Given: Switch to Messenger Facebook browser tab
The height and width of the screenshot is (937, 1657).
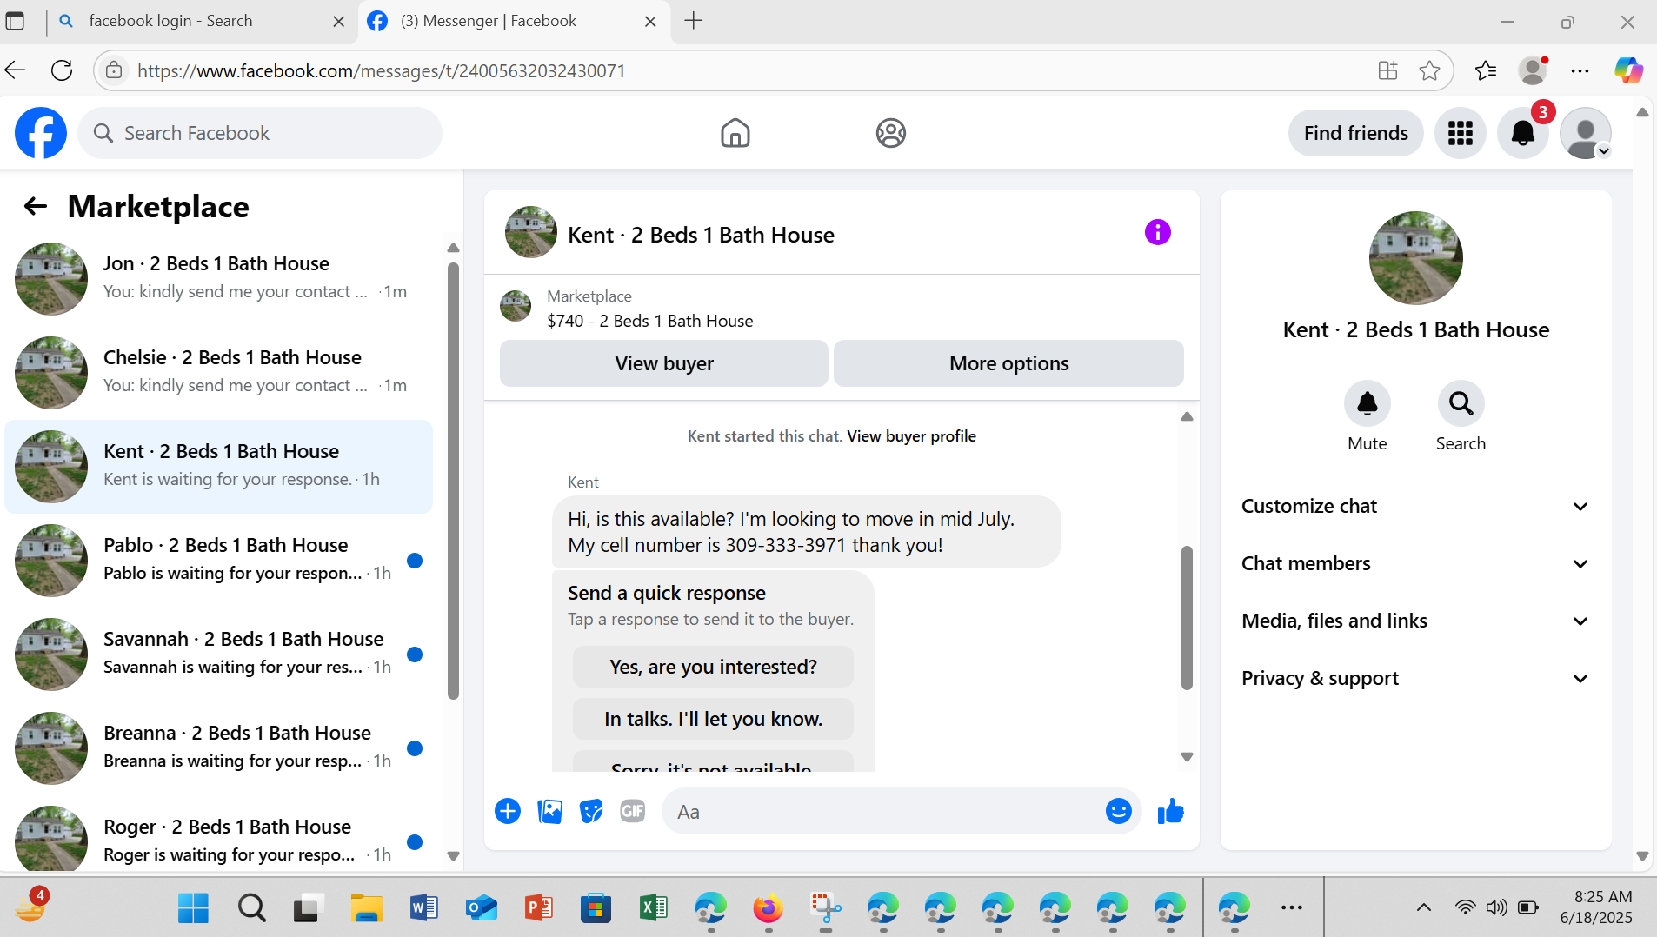Looking at the screenshot, I should pyautogui.click(x=514, y=21).
